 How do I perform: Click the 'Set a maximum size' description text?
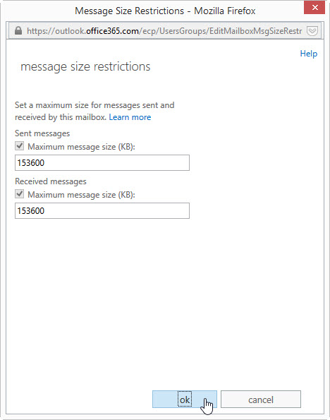[x=94, y=111]
